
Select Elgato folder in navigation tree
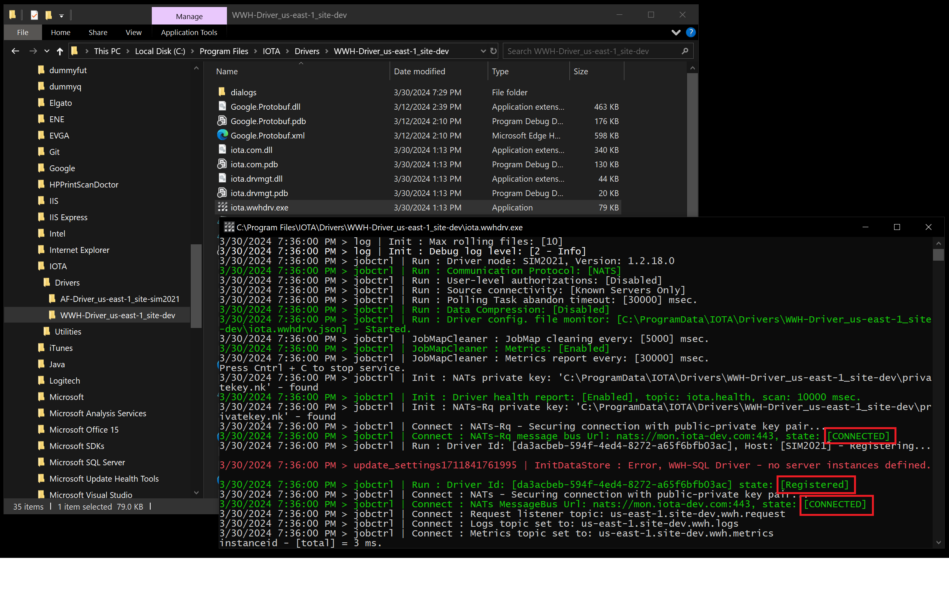click(x=60, y=103)
